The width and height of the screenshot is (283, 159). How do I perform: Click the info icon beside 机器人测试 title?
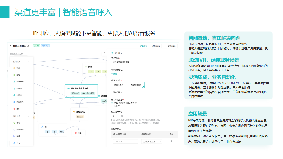25,46
